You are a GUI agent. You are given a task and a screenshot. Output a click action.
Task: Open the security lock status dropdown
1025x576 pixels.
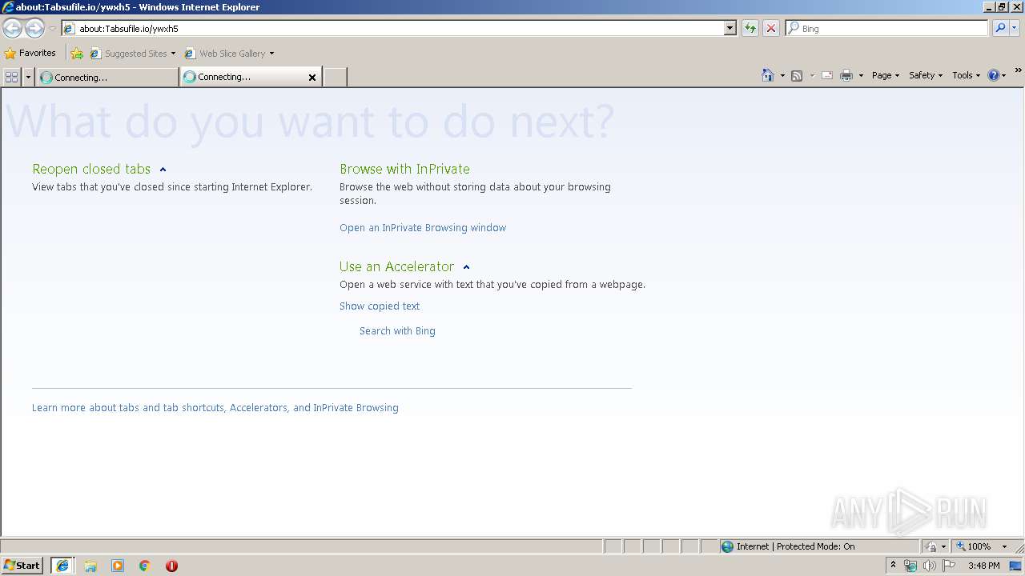point(936,546)
